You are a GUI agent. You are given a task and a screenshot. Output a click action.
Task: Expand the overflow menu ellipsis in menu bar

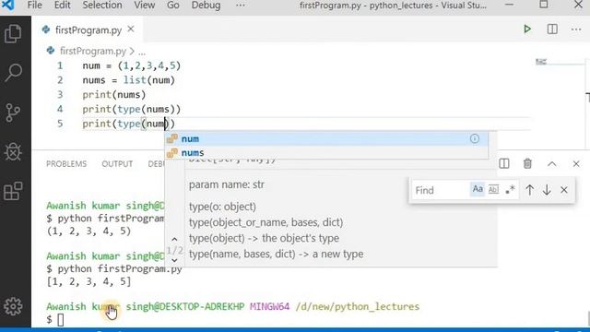[240, 6]
